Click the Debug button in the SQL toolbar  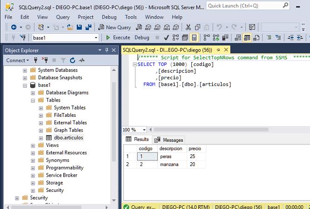point(142,38)
